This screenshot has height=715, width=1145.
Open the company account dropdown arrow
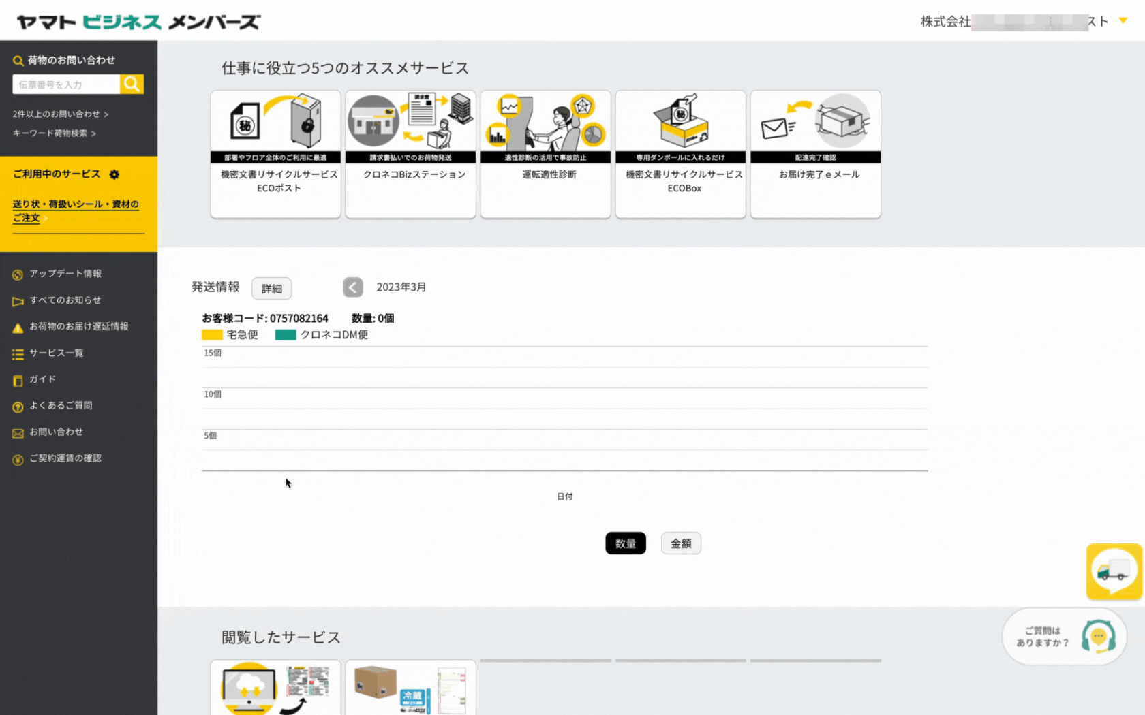click(x=1123, y=21)
